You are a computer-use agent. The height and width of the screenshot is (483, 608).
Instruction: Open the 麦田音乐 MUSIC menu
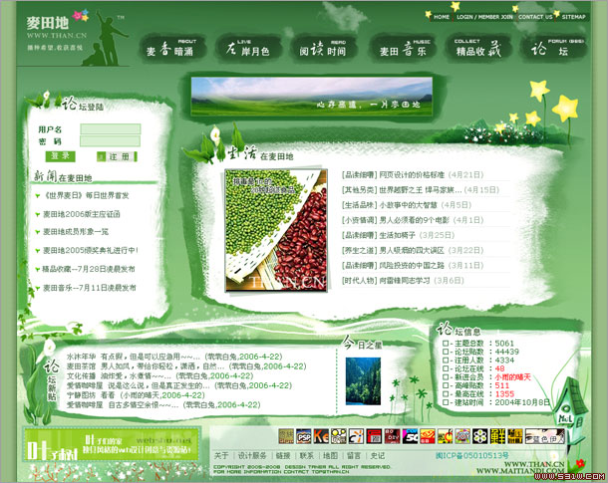pyautogui.click(x=403, y=49)
